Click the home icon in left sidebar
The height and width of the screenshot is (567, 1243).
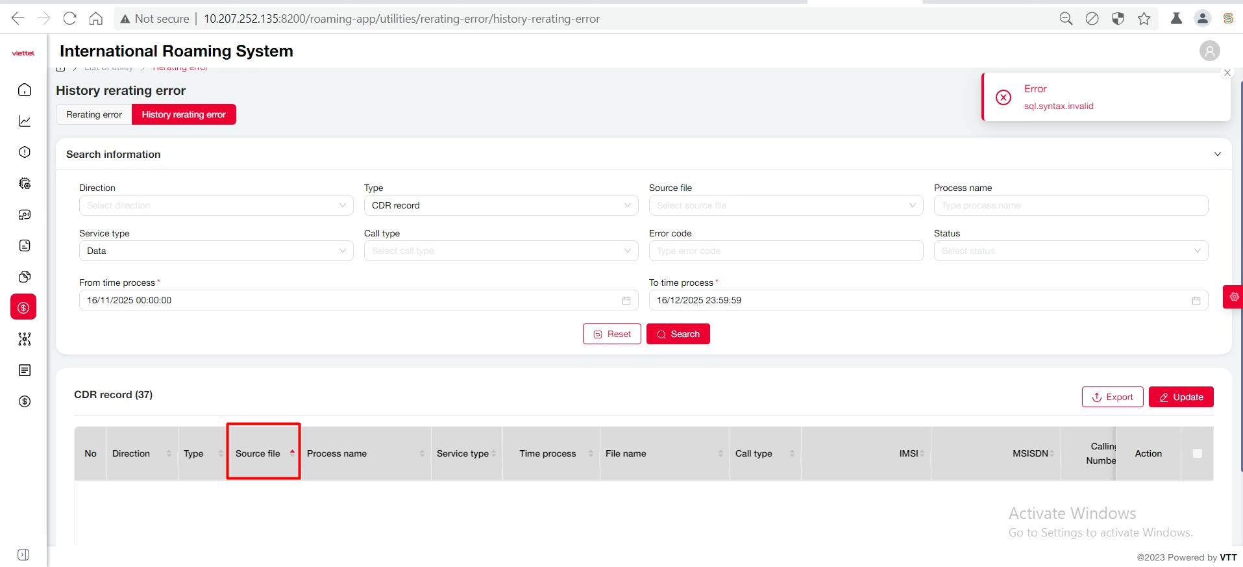(25, 90)
